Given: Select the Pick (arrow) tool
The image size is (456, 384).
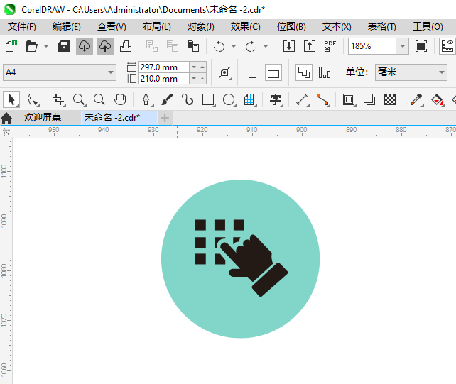Looking at the screenshot, I should click(11, 99).
